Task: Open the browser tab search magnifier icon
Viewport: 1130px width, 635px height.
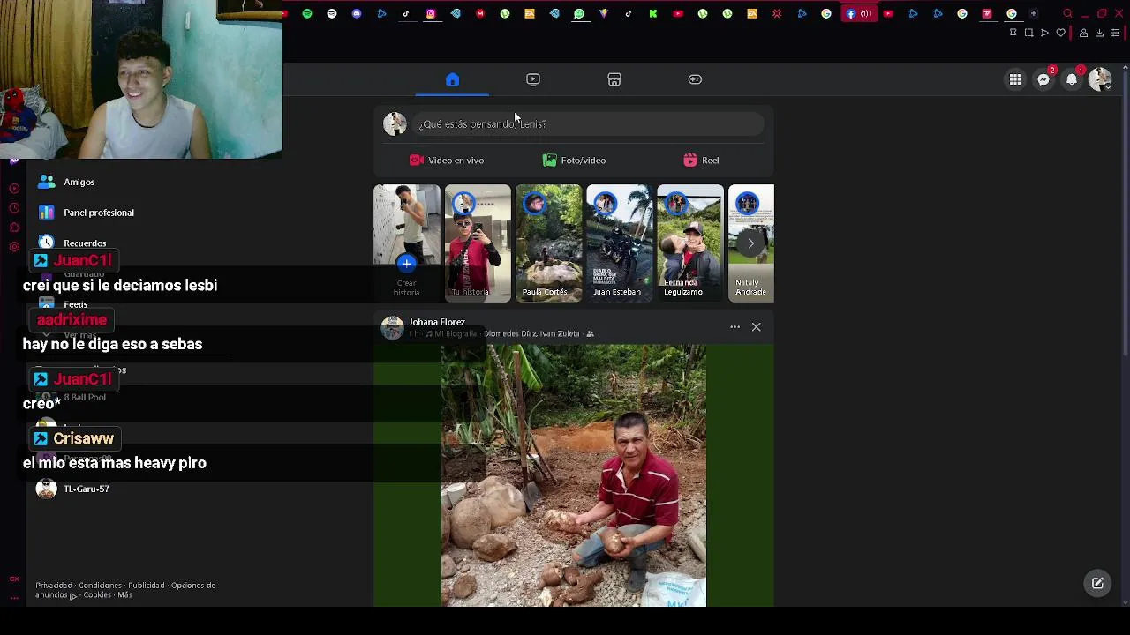Action: tap(1067, 13)
